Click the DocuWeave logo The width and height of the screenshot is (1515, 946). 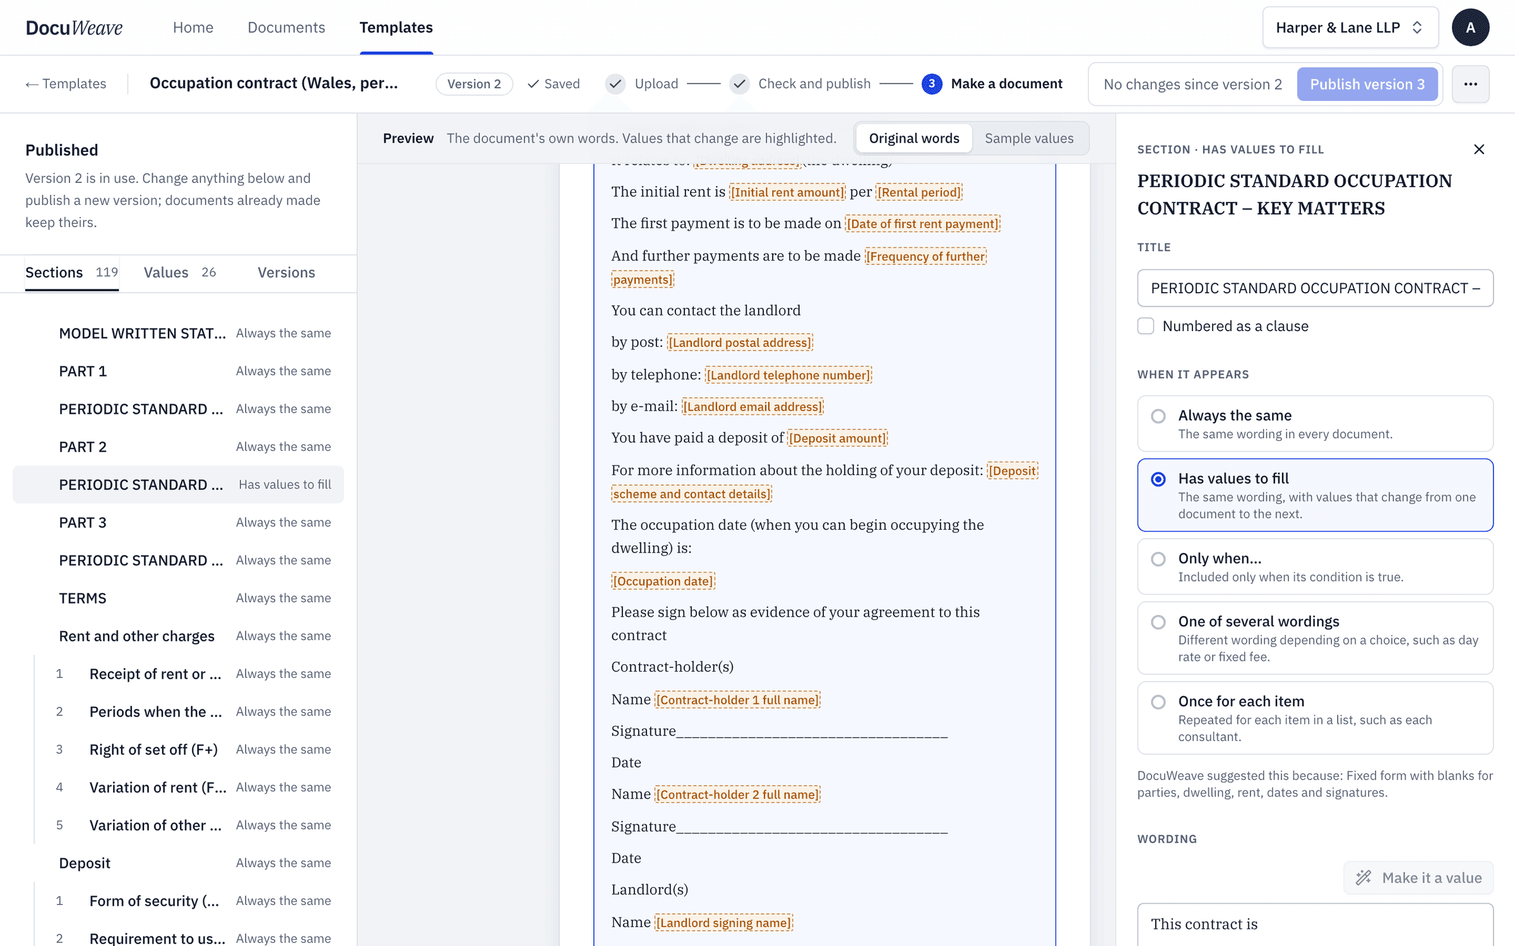coord(74,28)
